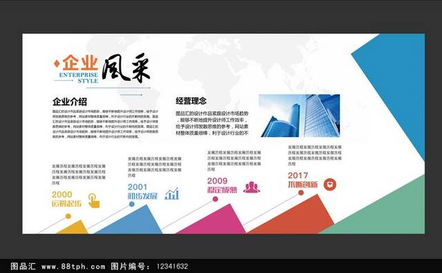Click the pink caption under 2009
The height and width of the screenshot is (273, 442).
click(x=222, y=190)
